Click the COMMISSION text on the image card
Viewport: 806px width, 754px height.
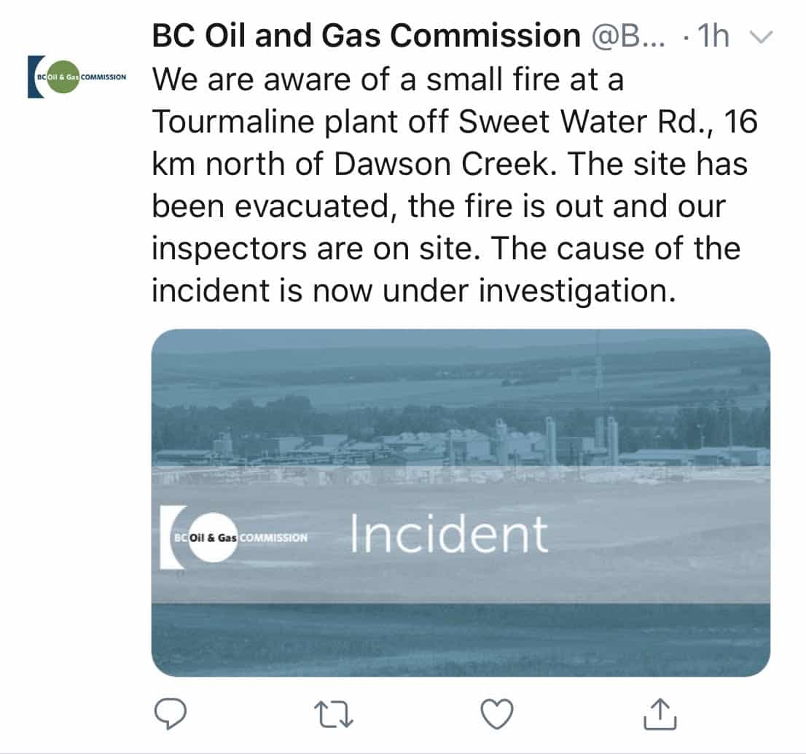pos(273,538)
